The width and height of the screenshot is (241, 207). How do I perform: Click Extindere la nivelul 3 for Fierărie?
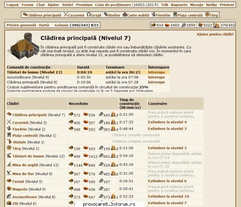pyautogui.click(x=167, y=128)
